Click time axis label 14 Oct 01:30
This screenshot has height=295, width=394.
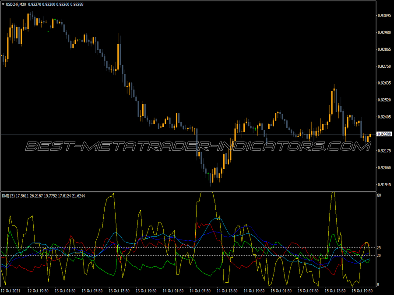(x=173, y=291)
